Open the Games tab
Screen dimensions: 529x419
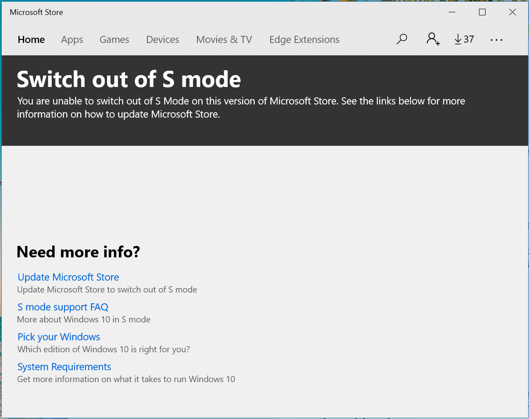pos(114,40)
